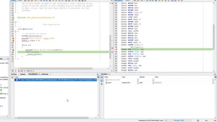The image size is (217, 122).
Task: Click the highlighted BCF STATUS disassembly line
Action: coord(167,49)
